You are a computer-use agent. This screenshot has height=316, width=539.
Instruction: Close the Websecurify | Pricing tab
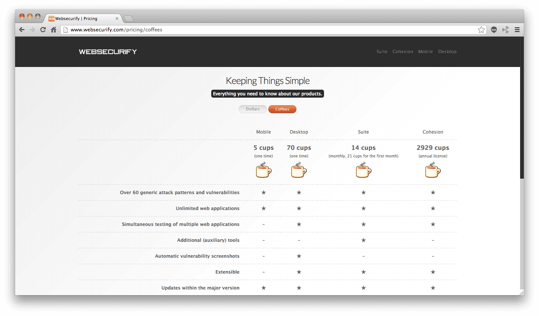[x=117, y=19]
